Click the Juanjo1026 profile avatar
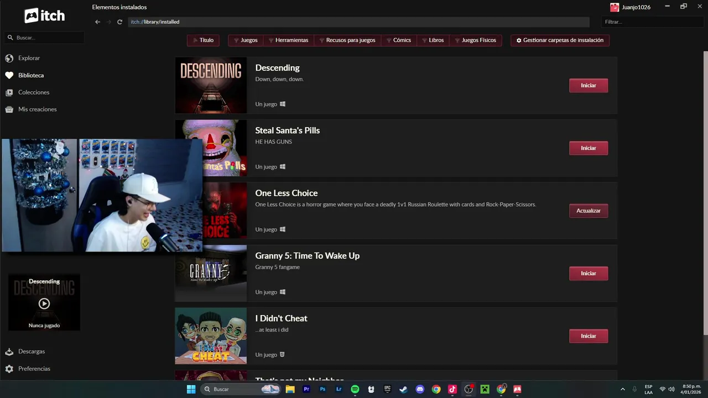708x398 pixels. coord(615,7)
